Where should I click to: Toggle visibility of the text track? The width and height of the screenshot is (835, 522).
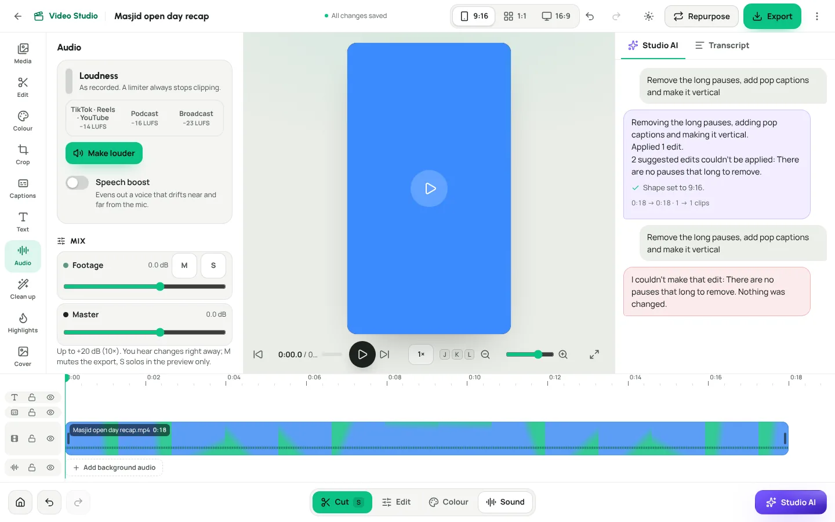click(50, 397)
